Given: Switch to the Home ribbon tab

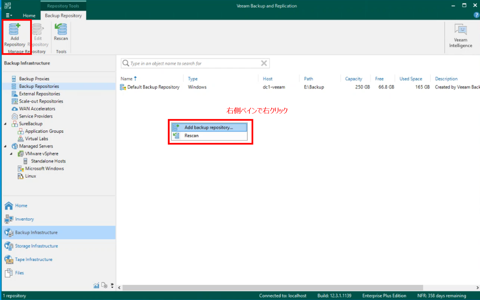Looking at the screenshot, I should pos(29,16).
